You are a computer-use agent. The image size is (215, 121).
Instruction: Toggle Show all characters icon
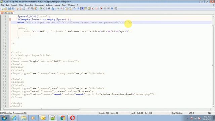pos(78,8)
